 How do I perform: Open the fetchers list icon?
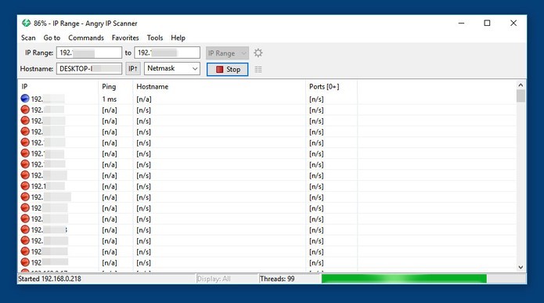(x=258, y=69)
